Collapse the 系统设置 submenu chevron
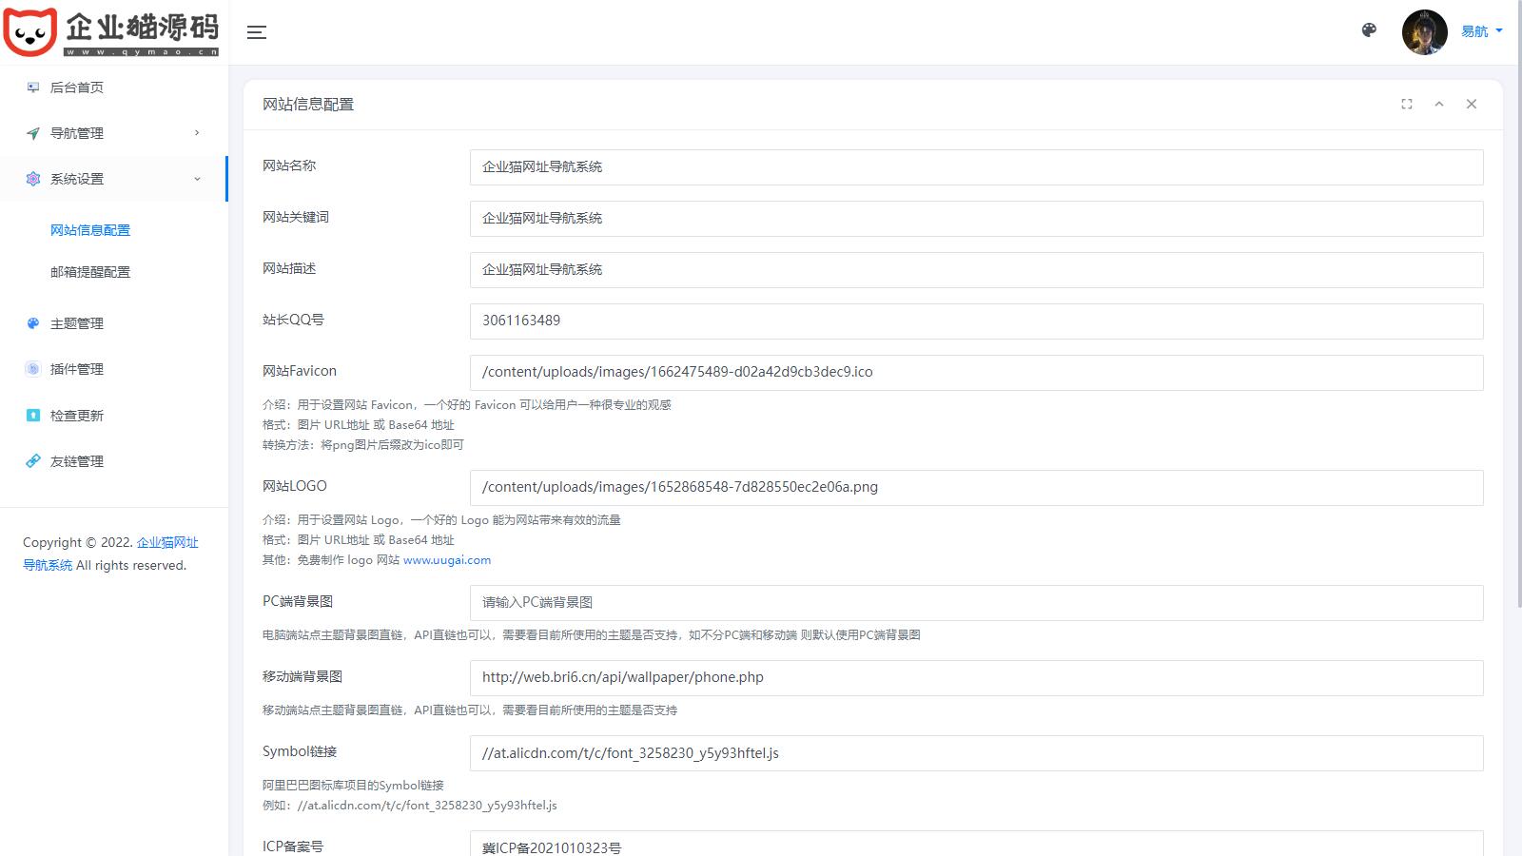 tap(197, 179)
